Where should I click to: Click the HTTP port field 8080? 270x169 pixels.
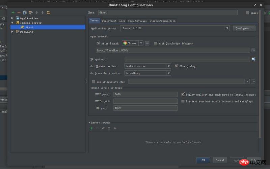click(x=145, y=94)
